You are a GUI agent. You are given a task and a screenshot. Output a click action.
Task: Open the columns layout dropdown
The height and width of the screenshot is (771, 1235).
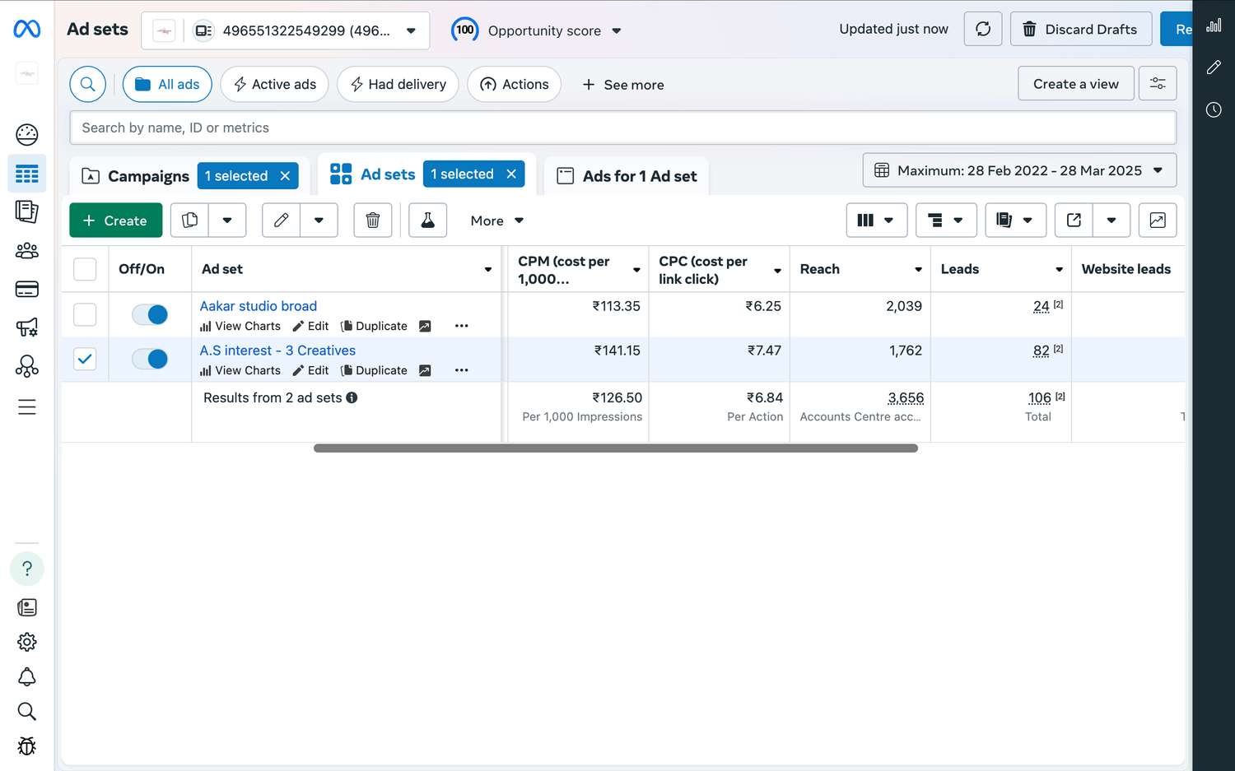pos(876,221)
